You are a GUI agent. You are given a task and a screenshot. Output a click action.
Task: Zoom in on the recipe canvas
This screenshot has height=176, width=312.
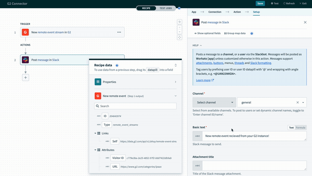coord(179,27)
